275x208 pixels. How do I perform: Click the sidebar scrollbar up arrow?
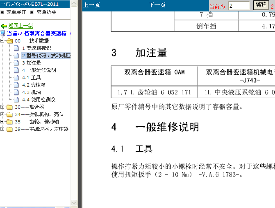tap(74, 3)
